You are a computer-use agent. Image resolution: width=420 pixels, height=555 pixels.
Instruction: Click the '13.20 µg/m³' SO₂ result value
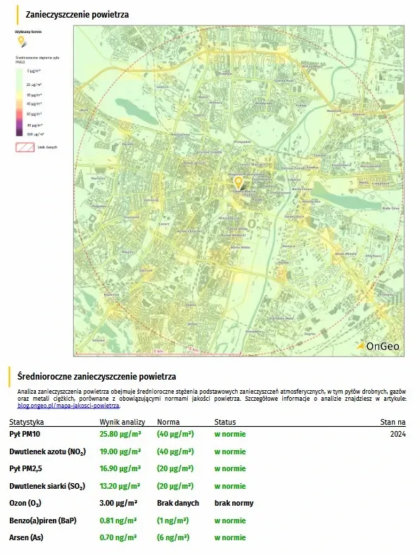click(120, 486)
